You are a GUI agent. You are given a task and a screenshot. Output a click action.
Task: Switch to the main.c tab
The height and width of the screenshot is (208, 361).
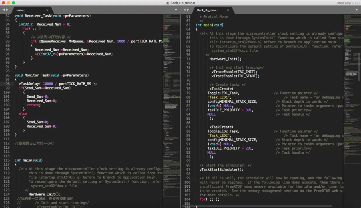[21, 10]
